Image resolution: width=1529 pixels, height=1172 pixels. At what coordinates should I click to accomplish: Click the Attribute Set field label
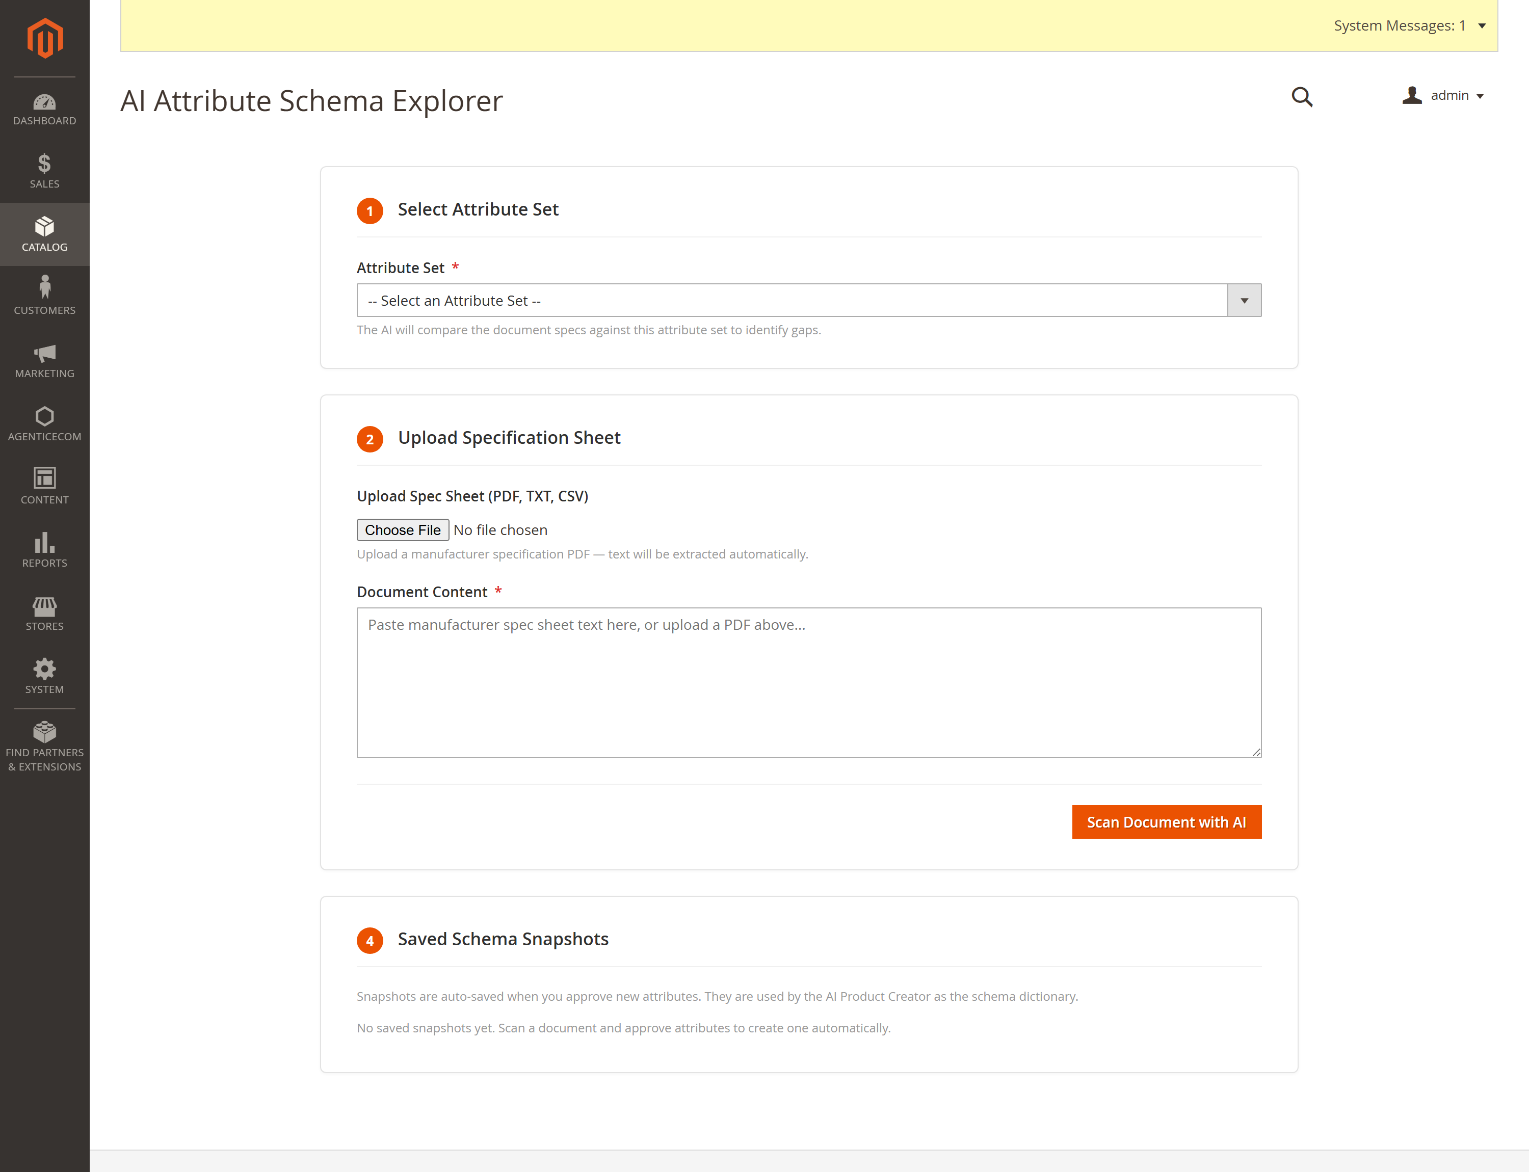401,268
